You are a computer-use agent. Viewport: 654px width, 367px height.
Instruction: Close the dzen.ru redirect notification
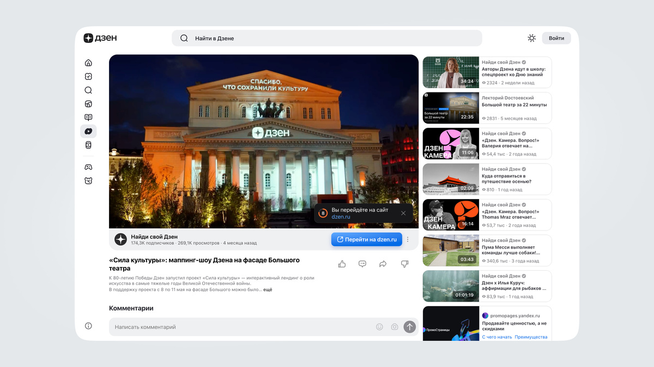403,213
